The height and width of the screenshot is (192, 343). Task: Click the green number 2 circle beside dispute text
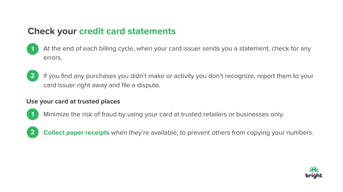coord(32,76)
